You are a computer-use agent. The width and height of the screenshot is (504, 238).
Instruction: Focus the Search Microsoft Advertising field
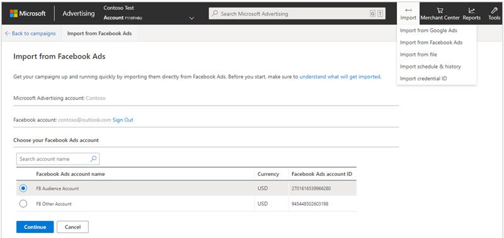(x=297, y=14)
